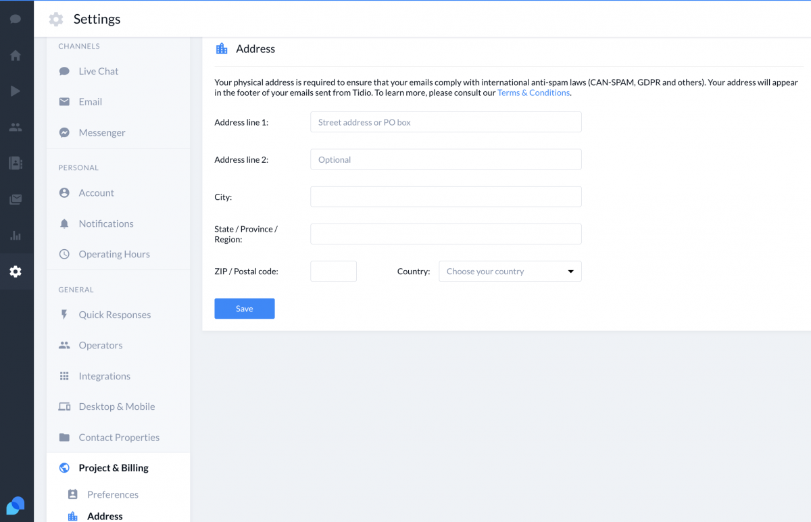This screenshot has height=522, width=811.
Task: Open the conversations chat bubble icon
Action: (16, 19)
